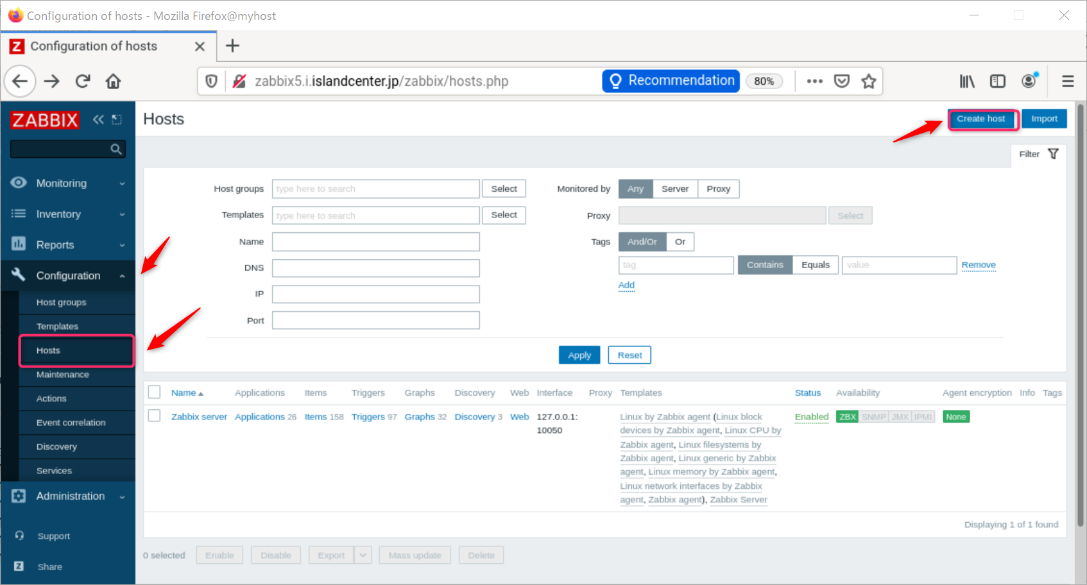Click the None encryption badge
The width and height of the screenshot is (1087, 585).
tap(955, 417)
